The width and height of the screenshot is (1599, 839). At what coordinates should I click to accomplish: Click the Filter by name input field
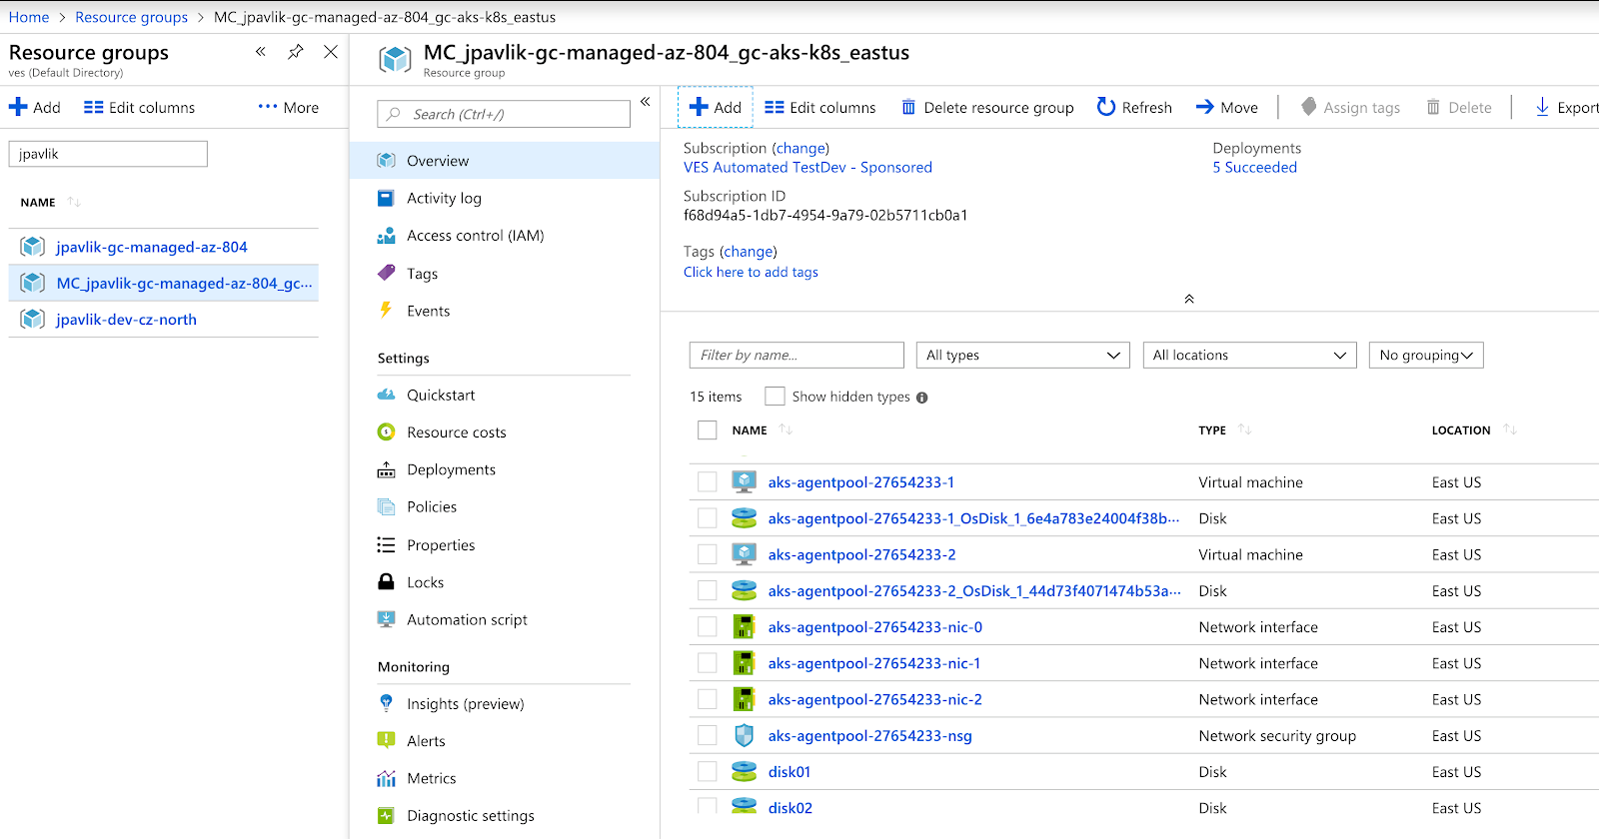pos(797,356)
